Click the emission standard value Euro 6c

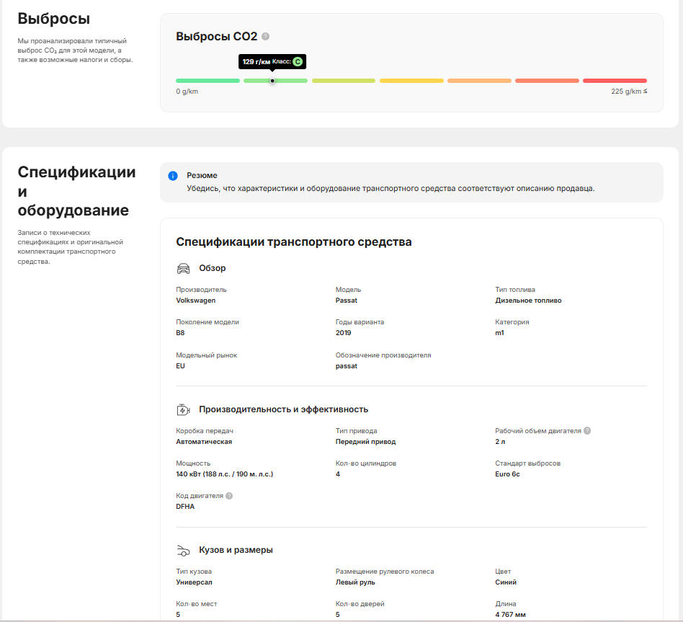point(507,474)
